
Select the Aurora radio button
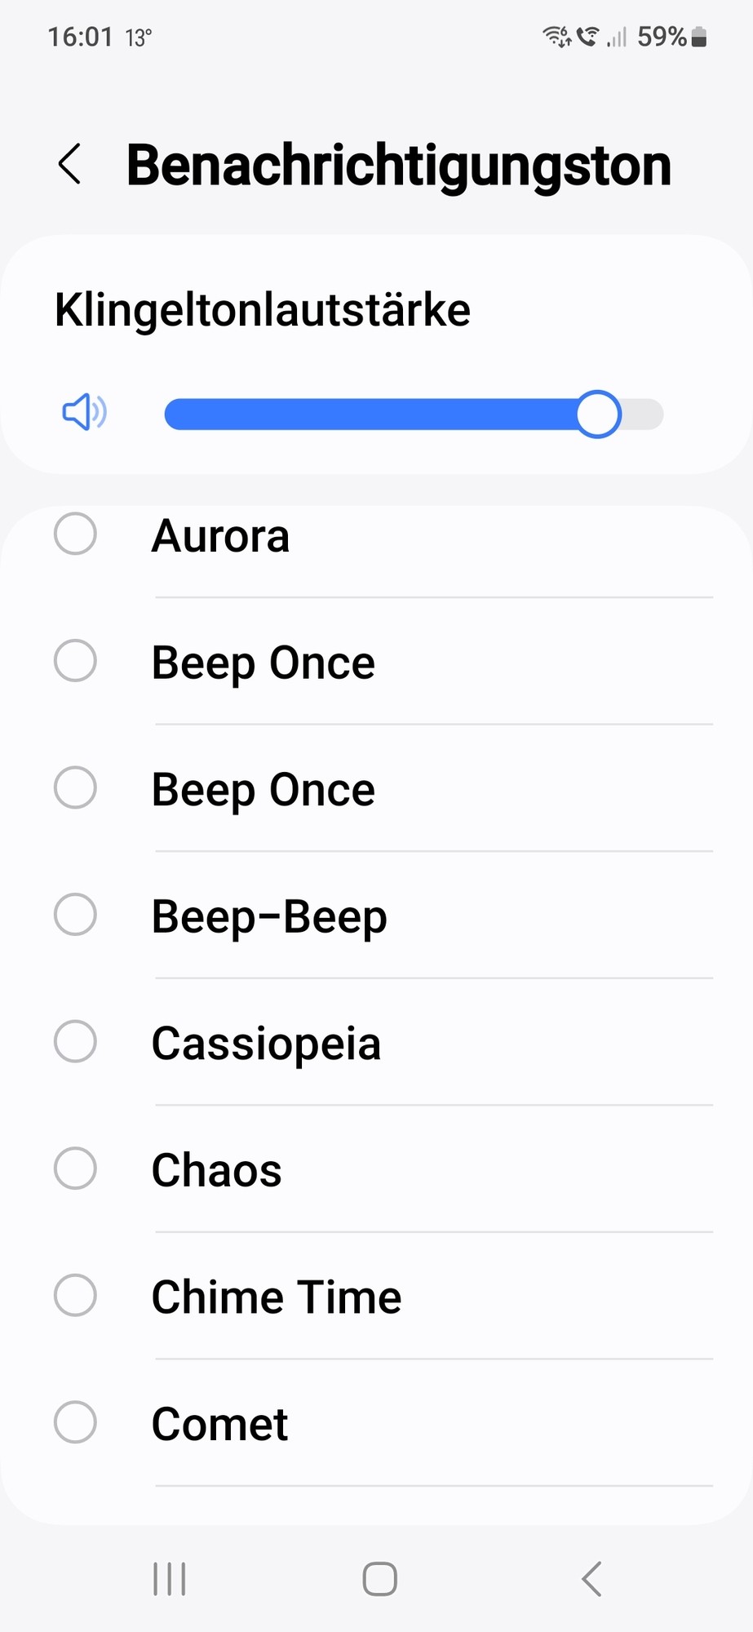[x=75, y=534]
